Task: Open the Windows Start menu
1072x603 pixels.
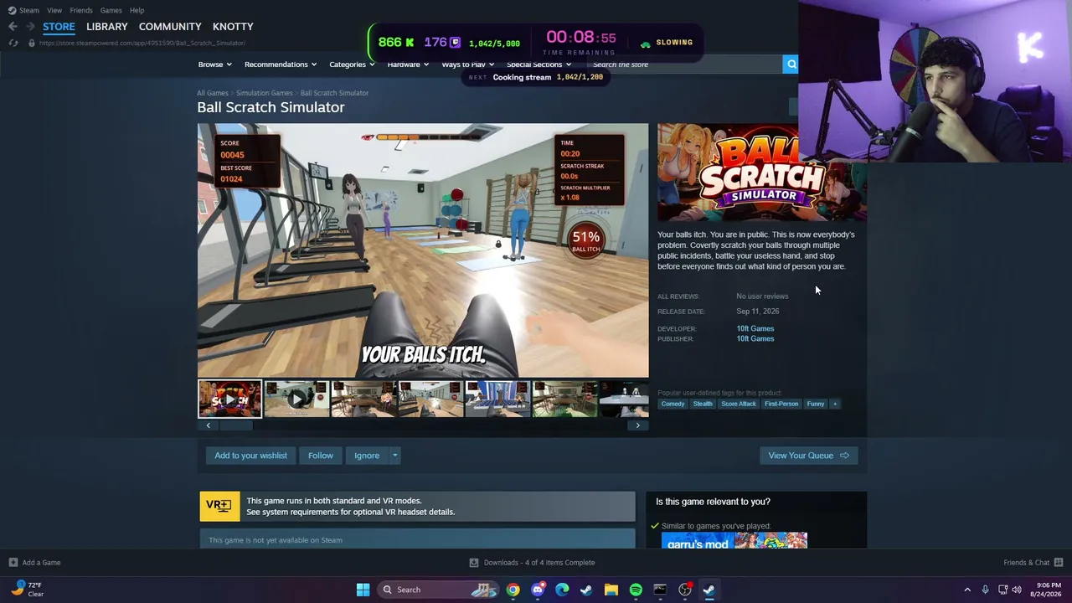Action: tap(363, 590)
